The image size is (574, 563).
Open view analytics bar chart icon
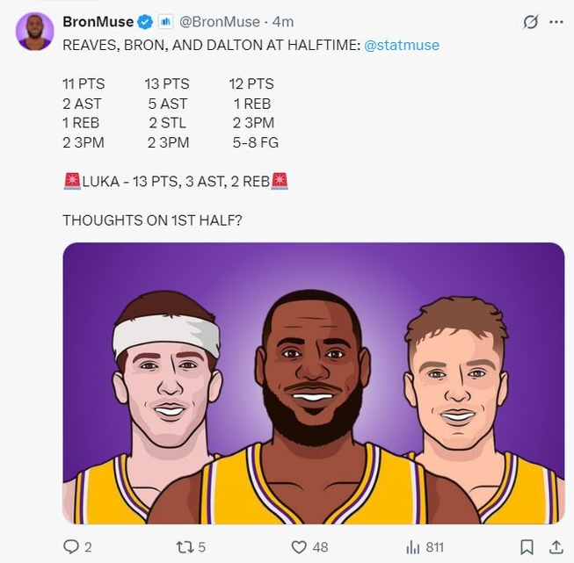tap(412, 546)
